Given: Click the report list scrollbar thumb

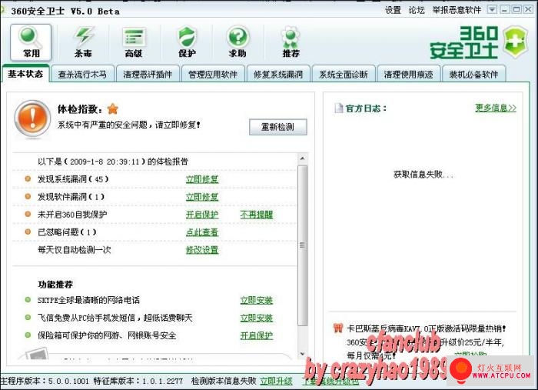Looking at the screenshot, I should 302,245.
